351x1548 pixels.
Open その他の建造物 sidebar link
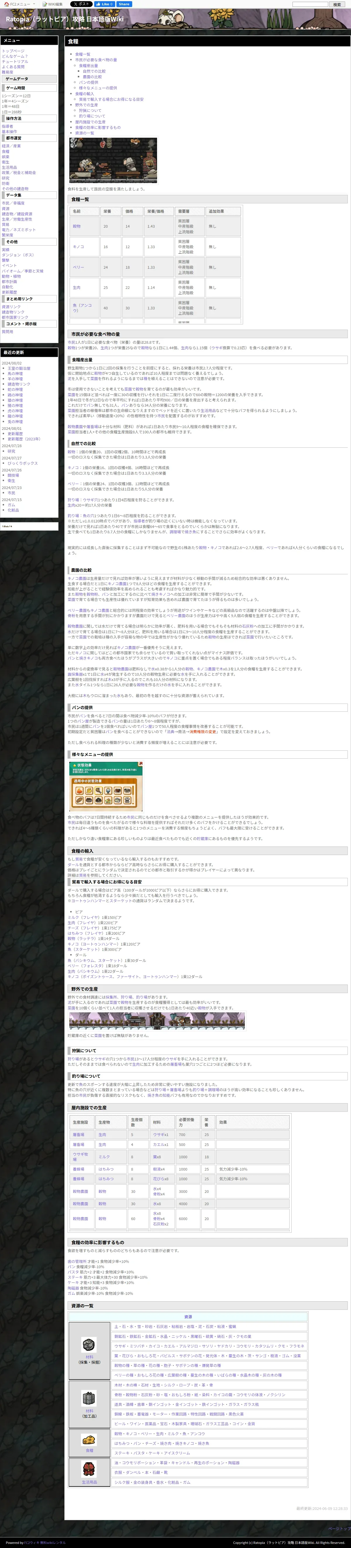tap(15, 189)
